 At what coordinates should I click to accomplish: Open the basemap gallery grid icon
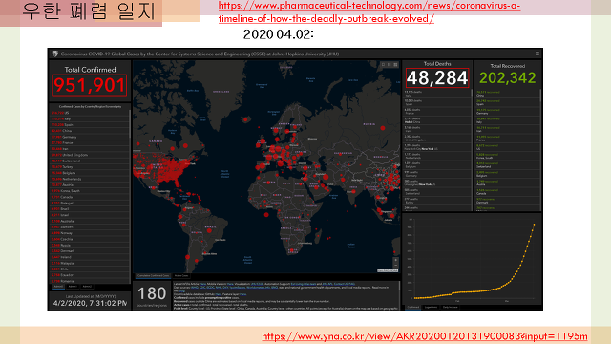pos(395,65)
